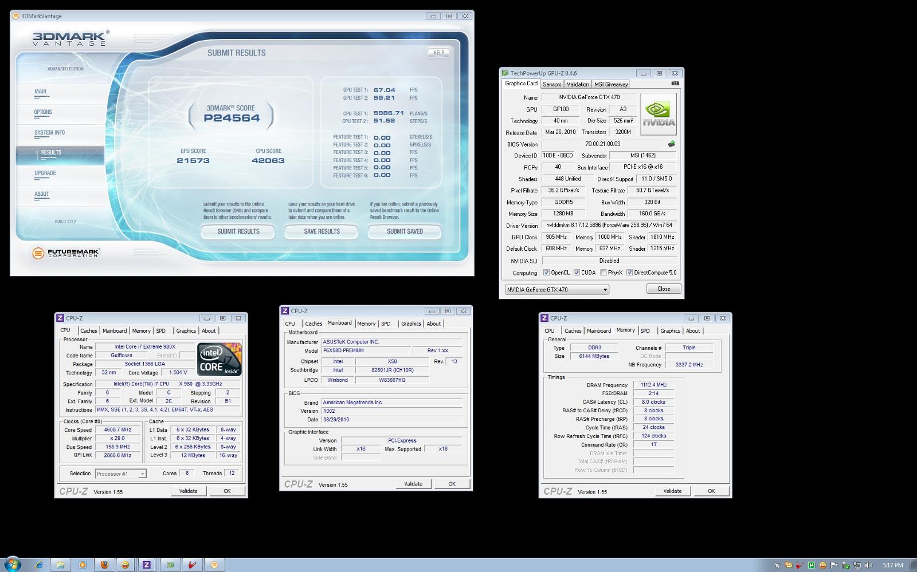Viewport: 917px width, 572px height.
Task: Launch Internet Explorer from the taskbar
Action: click(x=38, y=565)
